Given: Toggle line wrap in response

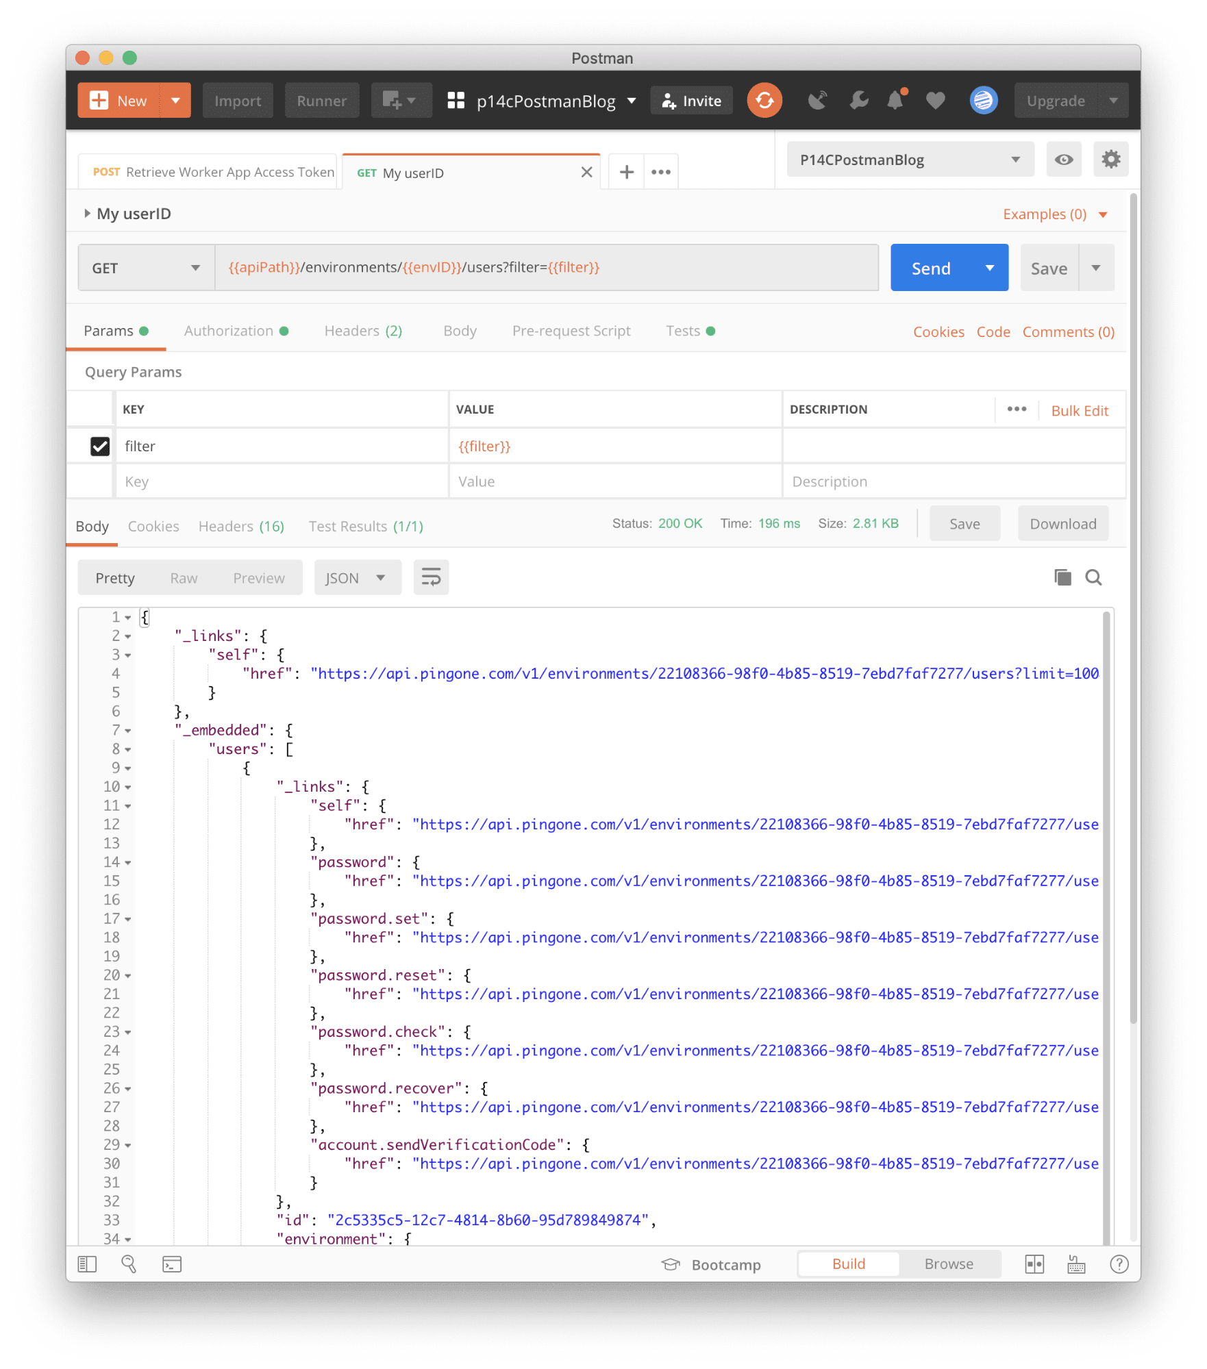Looking at the screenshot, I should tap(431, 577).
